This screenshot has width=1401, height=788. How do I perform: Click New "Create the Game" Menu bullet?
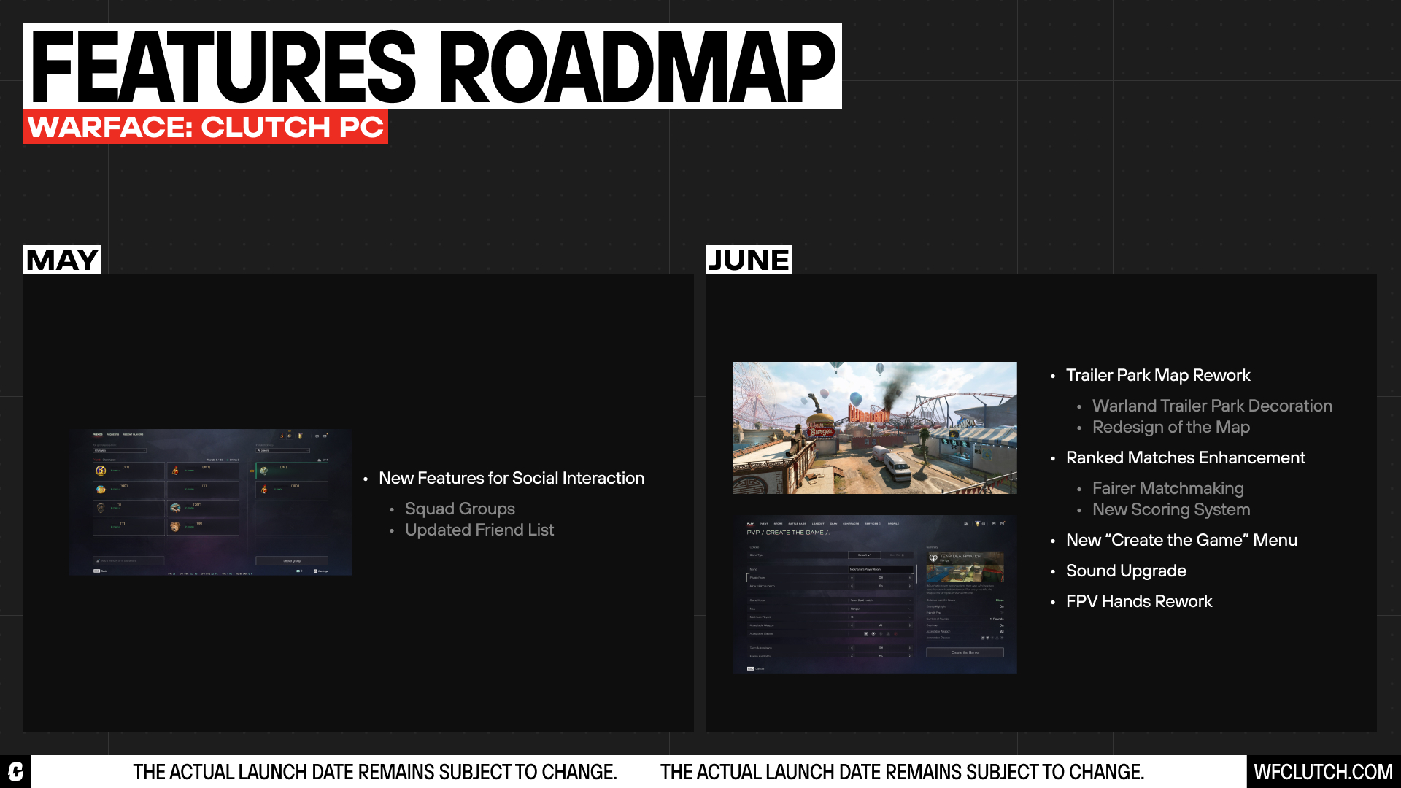(1181, 540)
